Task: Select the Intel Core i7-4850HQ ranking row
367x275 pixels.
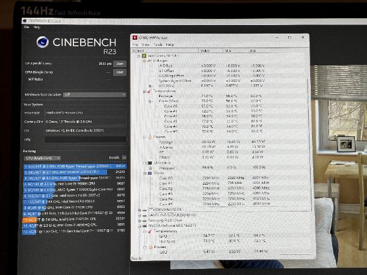Action: coord(75,225)
